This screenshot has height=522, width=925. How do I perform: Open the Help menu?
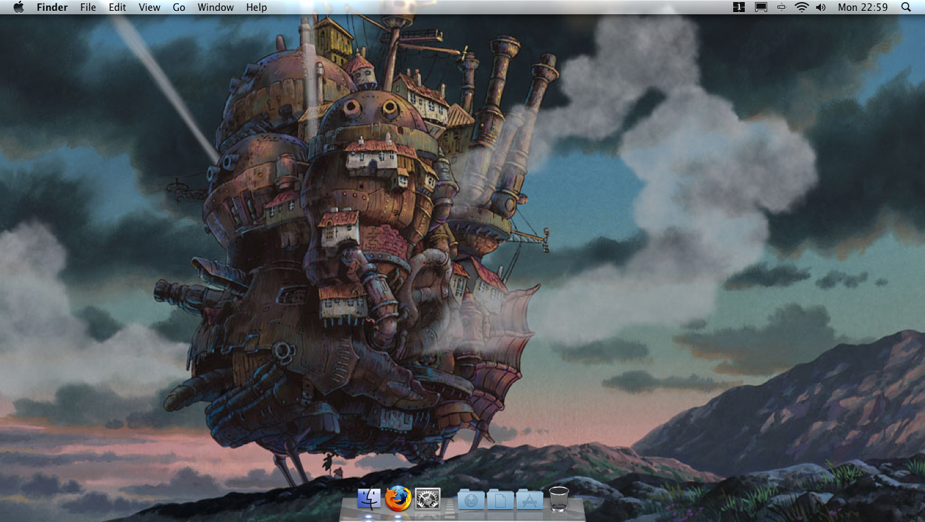click(256, 7)
